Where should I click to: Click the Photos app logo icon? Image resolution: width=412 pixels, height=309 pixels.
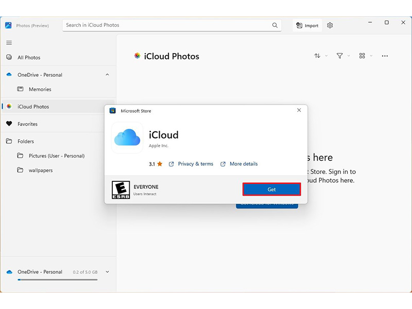(x=8, y=25)
